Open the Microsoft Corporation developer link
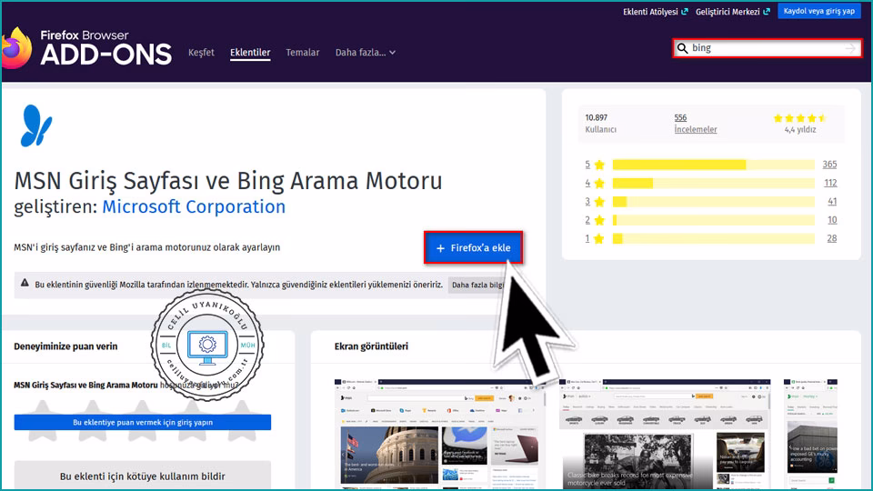 click(x=194, y=206)
